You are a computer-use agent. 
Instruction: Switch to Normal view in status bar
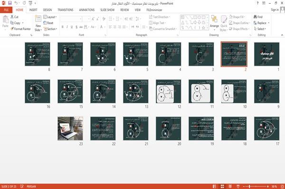[x=215, y=187]
